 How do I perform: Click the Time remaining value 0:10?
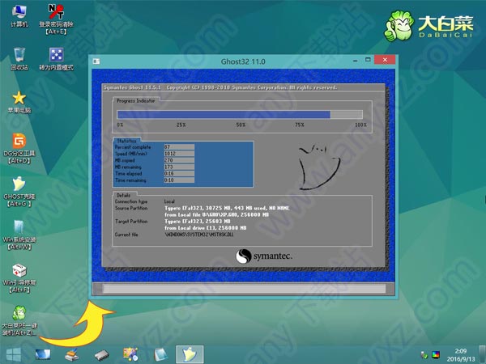click(179, 180)
